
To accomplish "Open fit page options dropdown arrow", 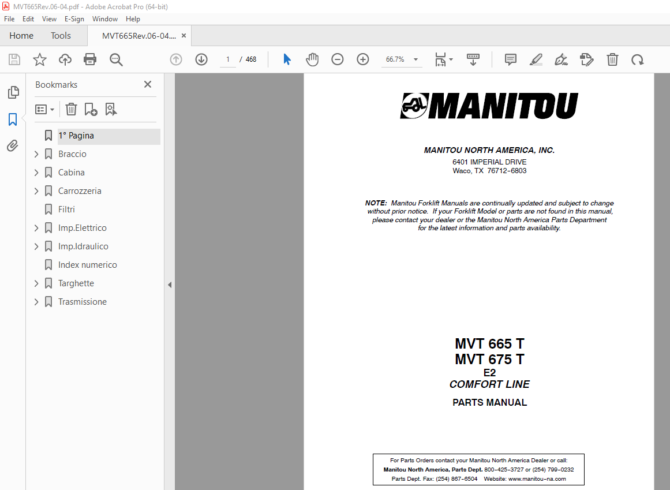I will coord(451,59).
